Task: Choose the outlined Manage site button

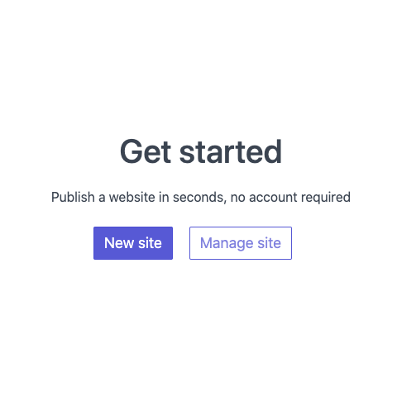Action: pos(241,243)
